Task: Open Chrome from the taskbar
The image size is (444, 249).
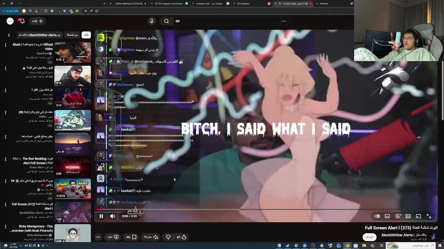Action: [x=347, y=246]
